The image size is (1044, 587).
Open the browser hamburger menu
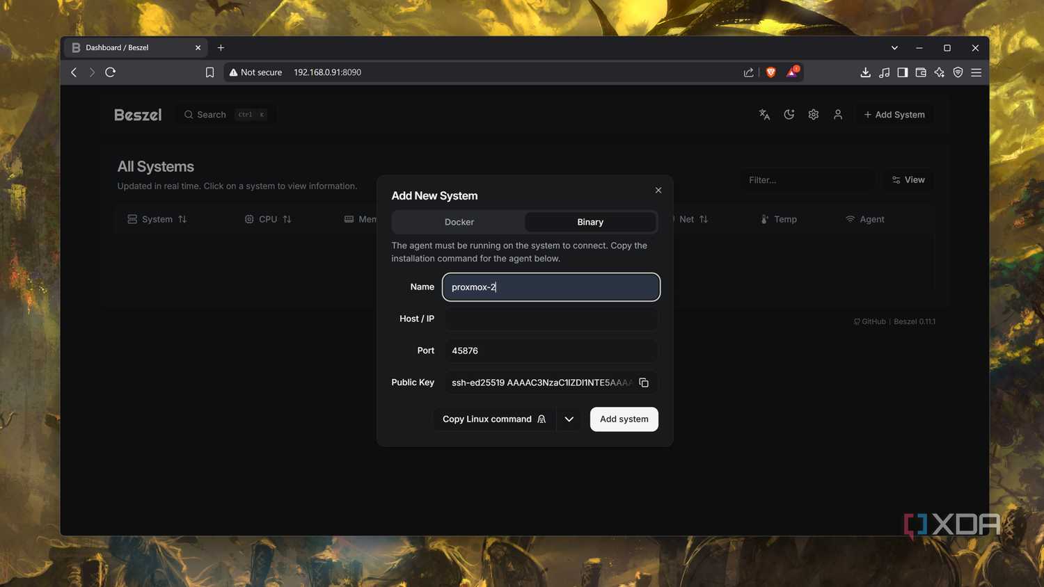click(x=976, y=72)
